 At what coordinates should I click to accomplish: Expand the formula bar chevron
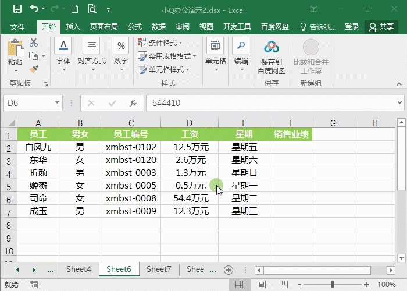[x=400, y=103]
